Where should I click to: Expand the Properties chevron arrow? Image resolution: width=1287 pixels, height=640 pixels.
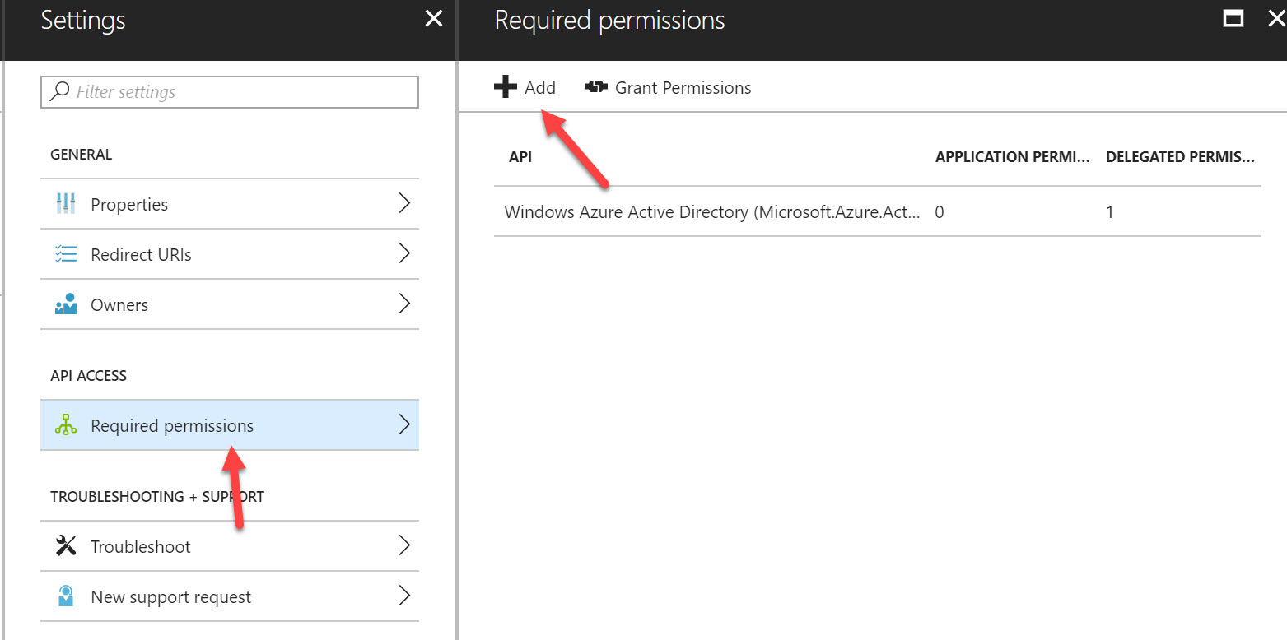[404, 204]
